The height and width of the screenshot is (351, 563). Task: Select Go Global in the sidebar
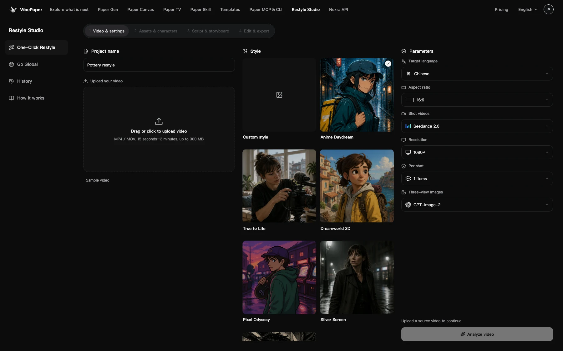pyautogui.click(x=36, y=64)
